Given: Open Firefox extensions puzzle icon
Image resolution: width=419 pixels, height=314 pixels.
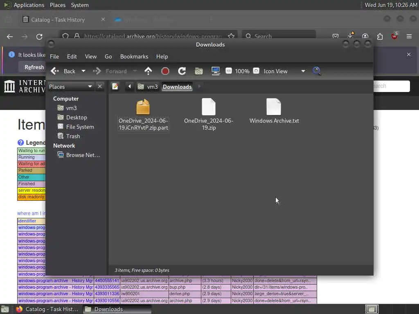Looking at the screenshot, I should (x=380, y=36).
